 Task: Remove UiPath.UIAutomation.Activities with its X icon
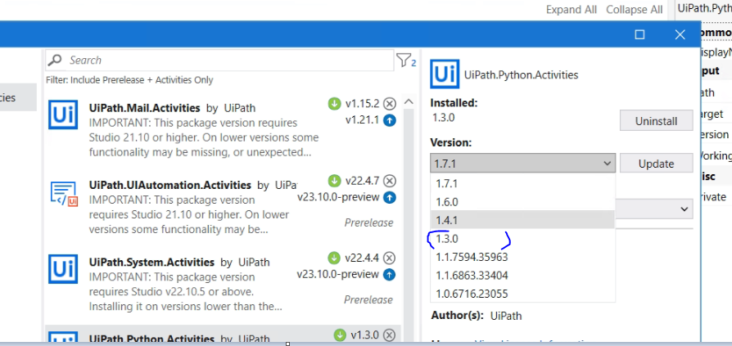(390, 181)
